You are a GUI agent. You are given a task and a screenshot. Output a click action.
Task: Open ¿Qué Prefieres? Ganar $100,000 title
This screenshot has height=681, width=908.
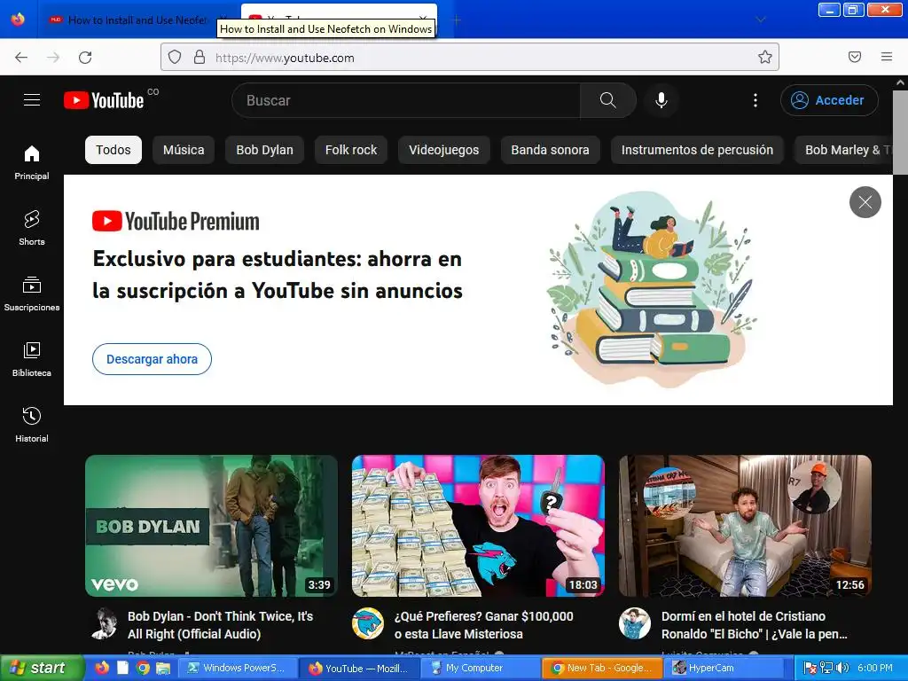[483, 625]
